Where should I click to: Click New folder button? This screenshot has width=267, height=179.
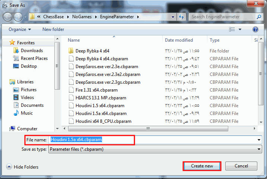[53, 29]
